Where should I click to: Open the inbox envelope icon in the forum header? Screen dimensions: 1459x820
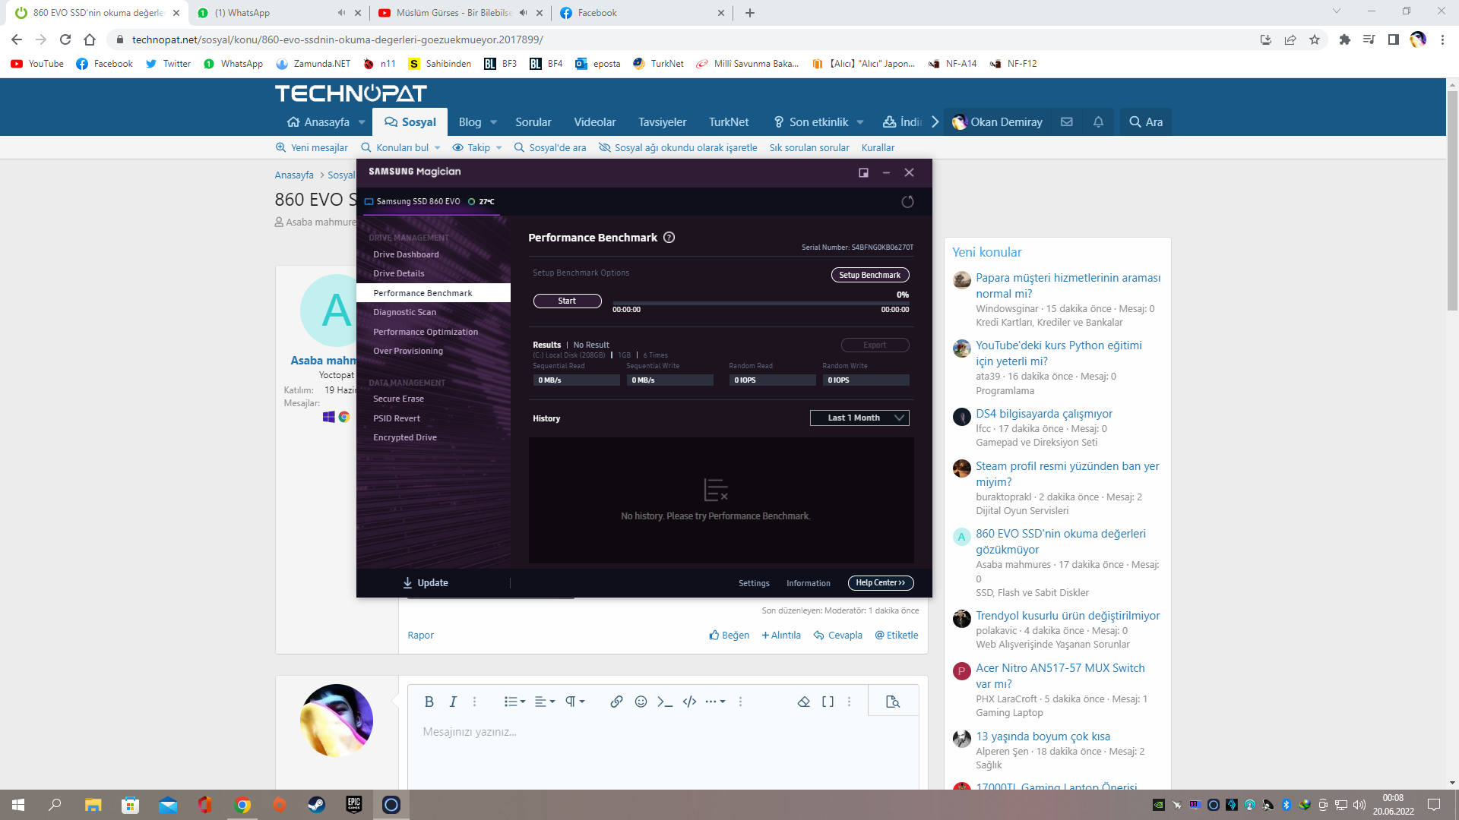click(x=1067, y=122)
